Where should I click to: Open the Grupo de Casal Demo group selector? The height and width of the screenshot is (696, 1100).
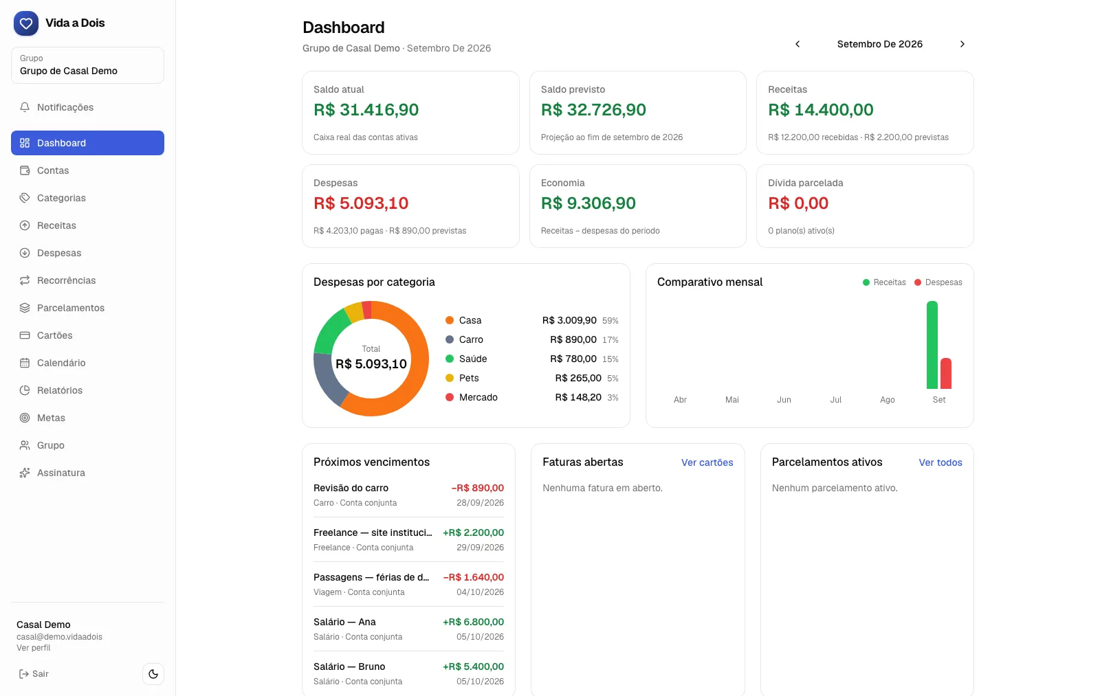pyautogui.click(x=87, y=65)
